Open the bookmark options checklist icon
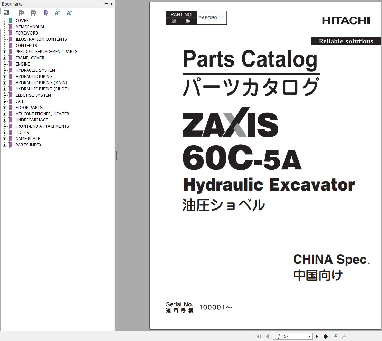 click(x=7, y=13)
